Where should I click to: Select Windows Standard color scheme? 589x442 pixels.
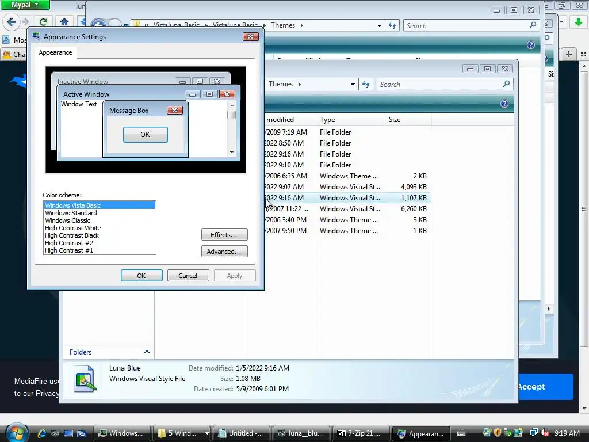point(100,213)
